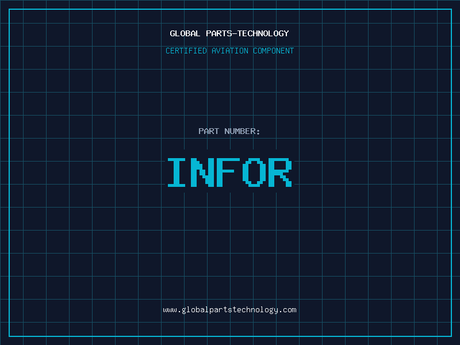Select the word AVIATION in the subtitle

[x=230, y=51]
